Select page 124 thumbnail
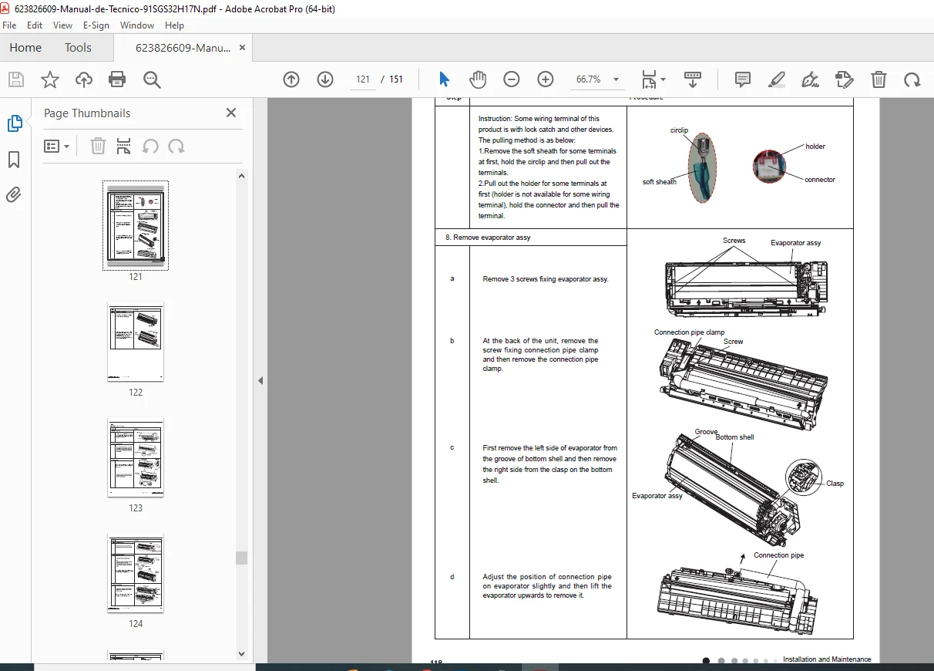Viewport: 934px width, 671px height. [x=136, y=572]
